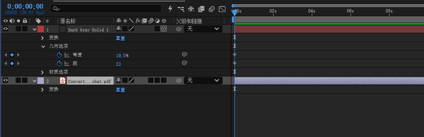Image resolution: width=424 pixels, height=137 pixels.
Task: Click the 23 segments value
Action: click(x=118, y=64)
